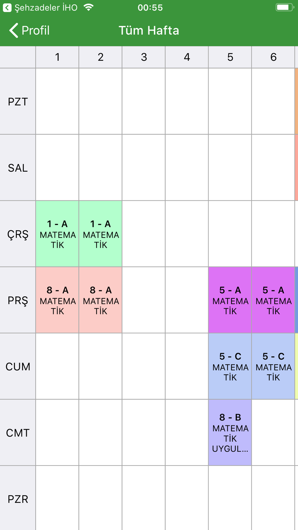Tap the Tüm Hafta title

tap(149, 30)
